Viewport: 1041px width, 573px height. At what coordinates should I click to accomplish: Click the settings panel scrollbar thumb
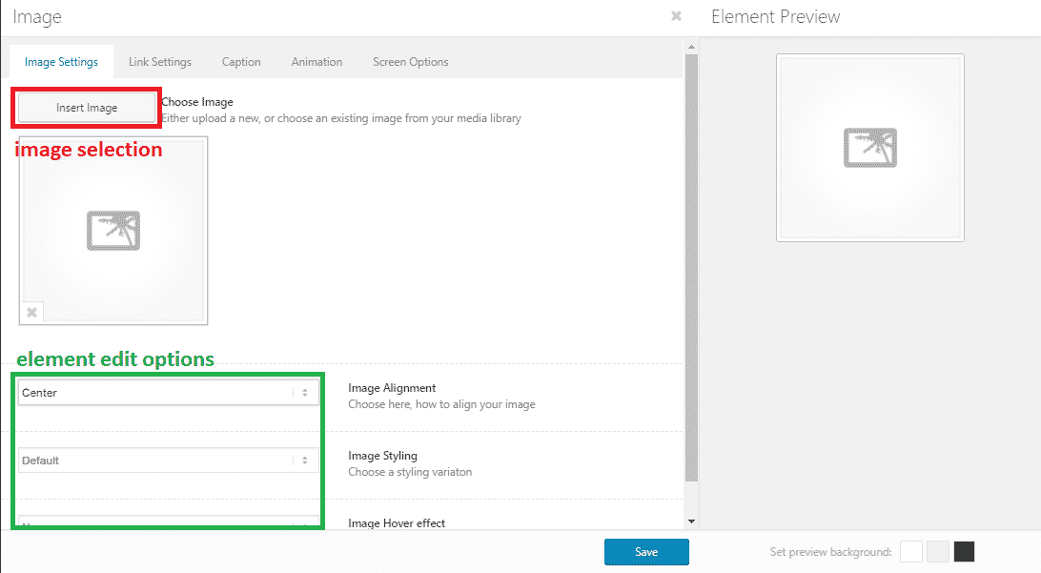[691, 268]
